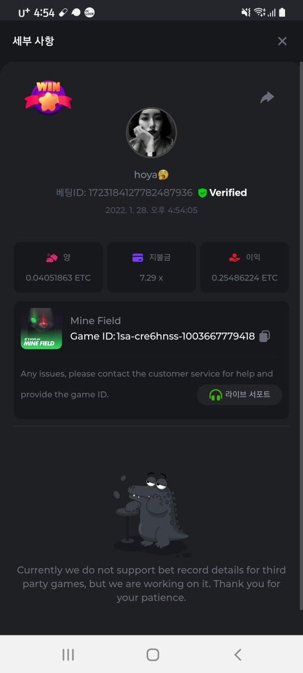The image size is (303, 673).
Task: Select the betting ID number text
Action: coord(141,193)
